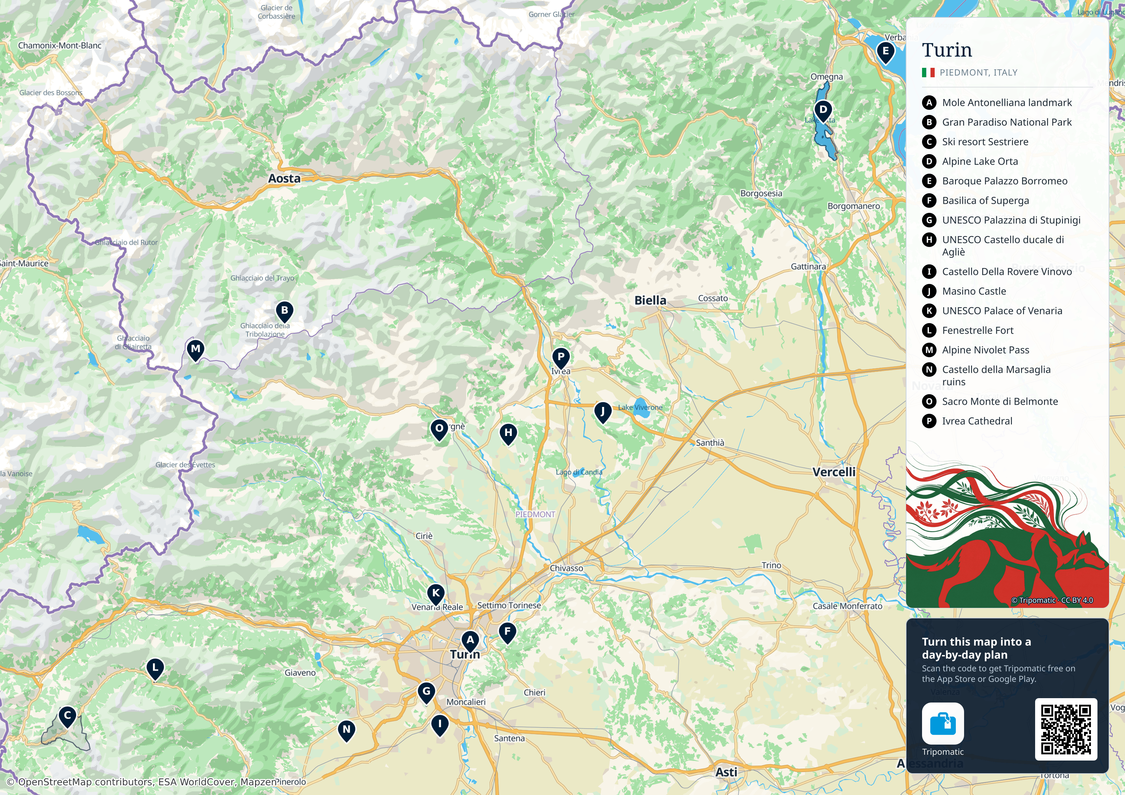This screenshot has width=1125, height=795.
Task: Click the Casale Monferrato label
Action: click(847, 606)
